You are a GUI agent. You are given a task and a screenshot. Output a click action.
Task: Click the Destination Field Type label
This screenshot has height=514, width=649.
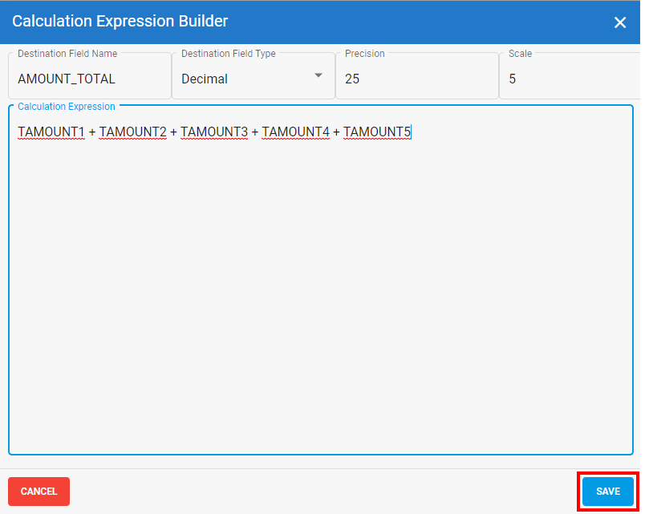click(229, 54)
